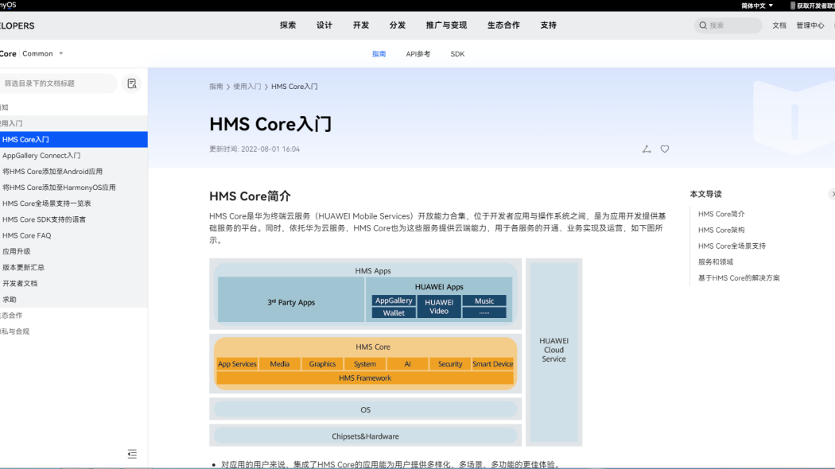Image resolution: width=835 pixels, height=469 pixels.
Task: Open the 推广与变现 menu
Action: 446,25
